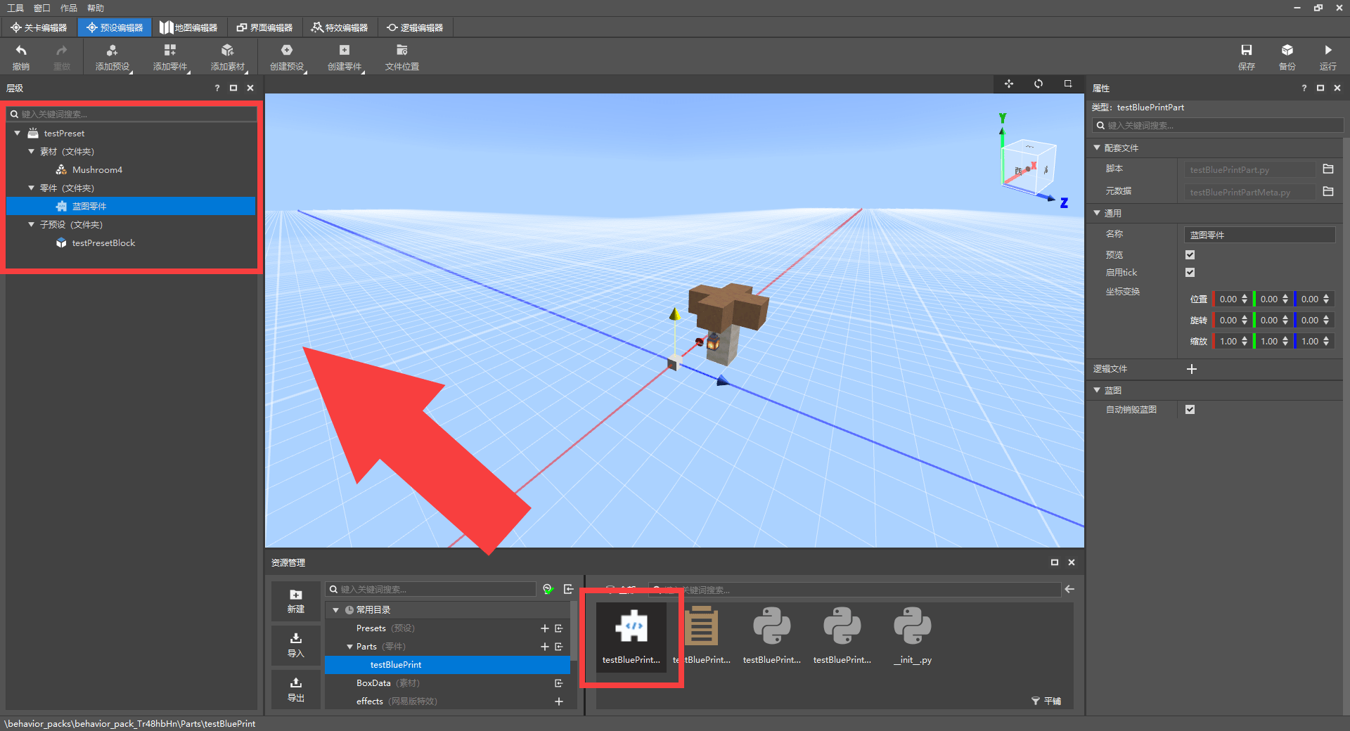Open the Add Preset (添加预设) tool
This screenshot has height=731, width=1350.
tap(112, 57)
